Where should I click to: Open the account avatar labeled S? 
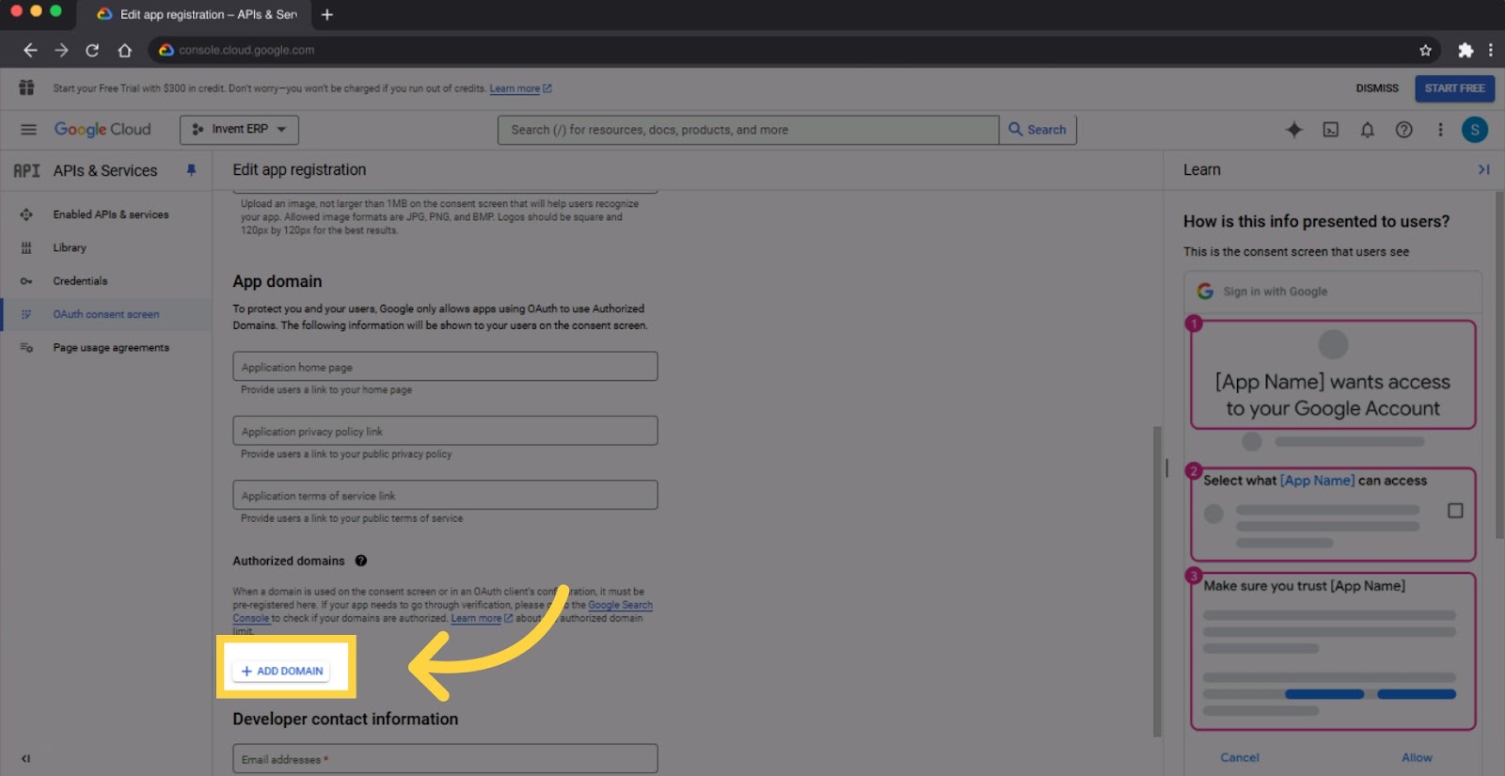(x=1475, y=130)
